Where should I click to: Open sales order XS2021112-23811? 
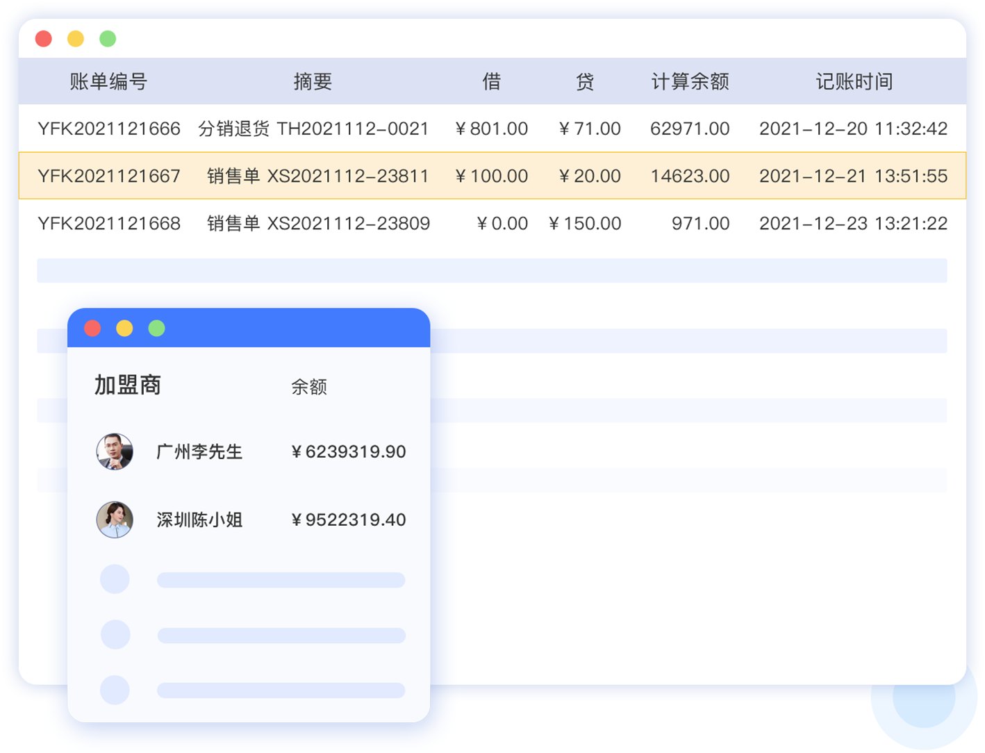click(x=347, y=176)
